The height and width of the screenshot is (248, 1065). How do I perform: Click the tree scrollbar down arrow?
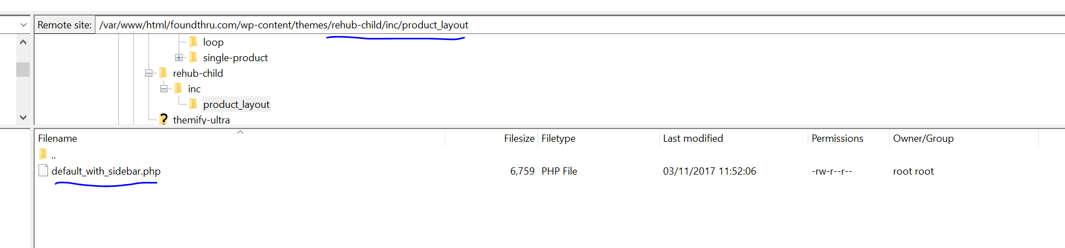pyautogui.click(x=23, y=117)
